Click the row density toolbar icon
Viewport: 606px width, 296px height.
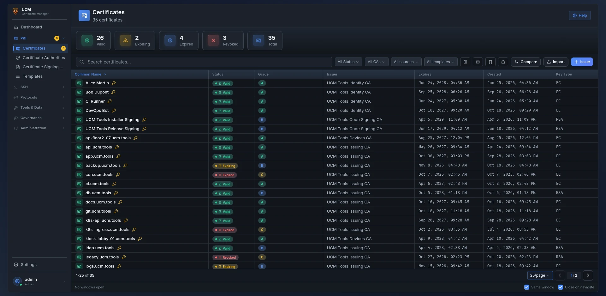478,62
